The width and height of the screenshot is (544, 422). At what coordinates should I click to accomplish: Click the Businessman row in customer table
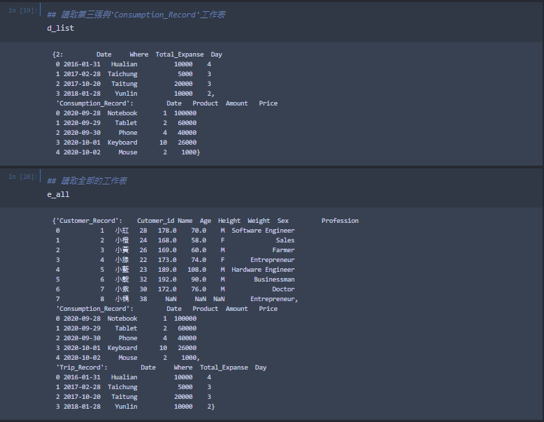[175, 279]
